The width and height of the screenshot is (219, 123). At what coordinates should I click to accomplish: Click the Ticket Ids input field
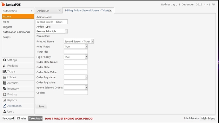point(76,52)
